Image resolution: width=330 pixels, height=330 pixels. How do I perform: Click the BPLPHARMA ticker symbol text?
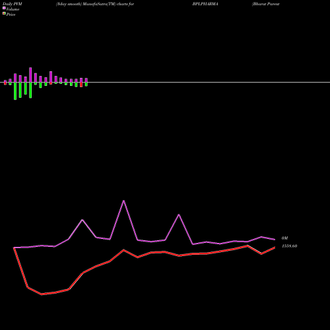pyautogui.click(x=205, y=4)
